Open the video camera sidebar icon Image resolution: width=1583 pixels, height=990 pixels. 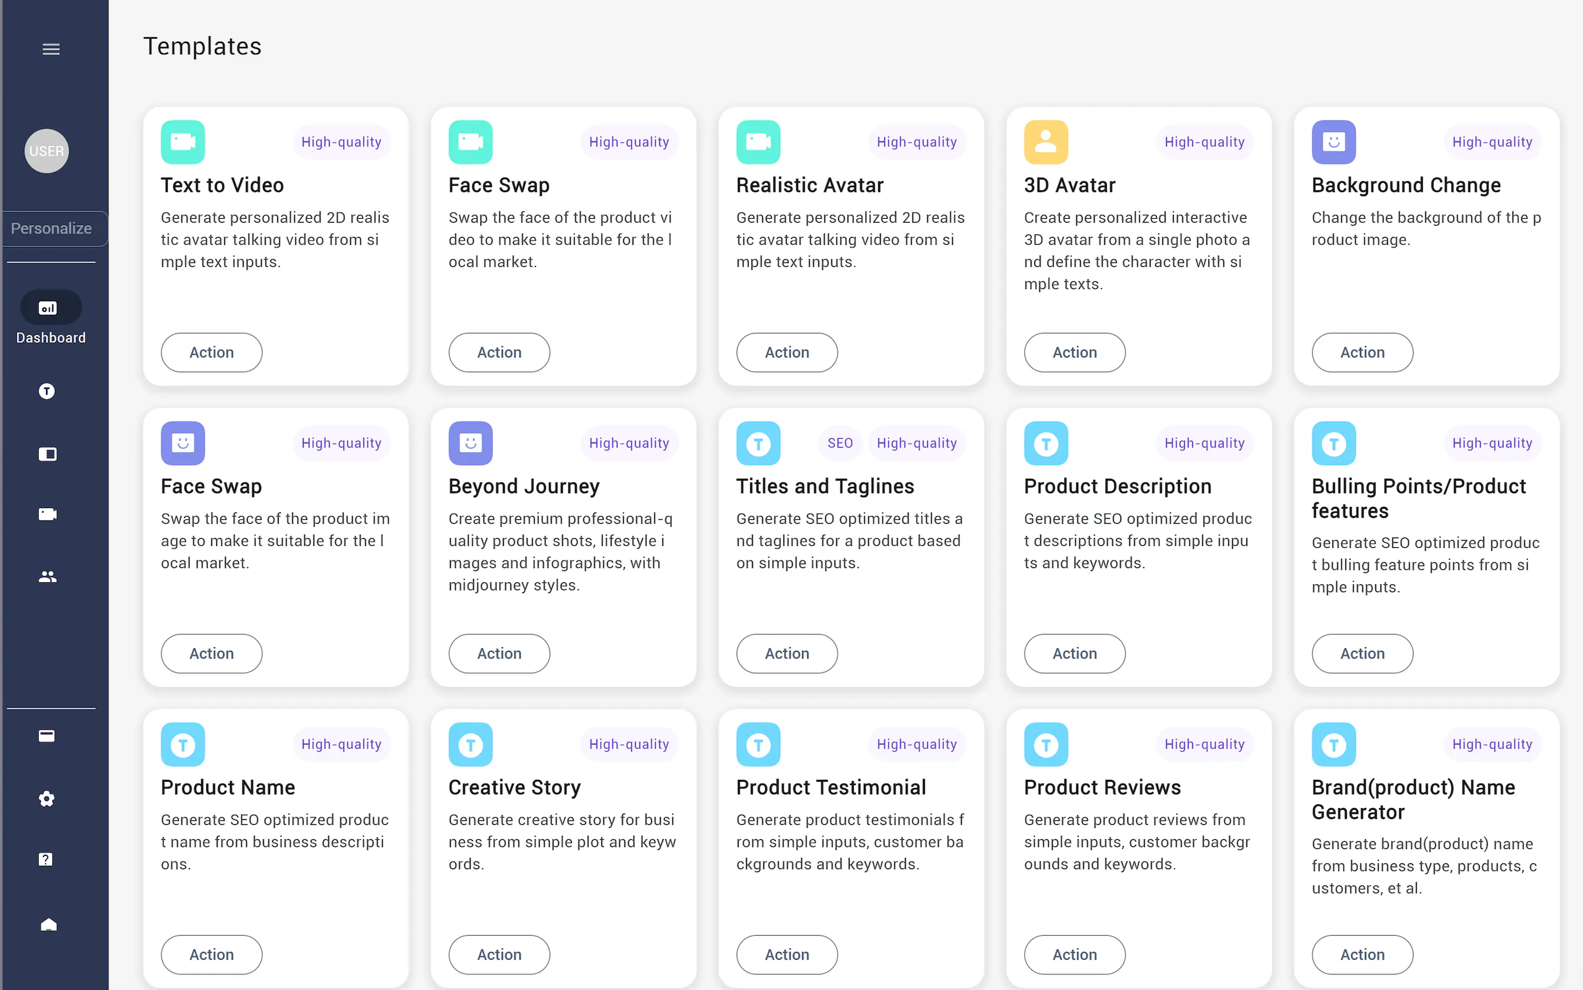tap(47, 515)
